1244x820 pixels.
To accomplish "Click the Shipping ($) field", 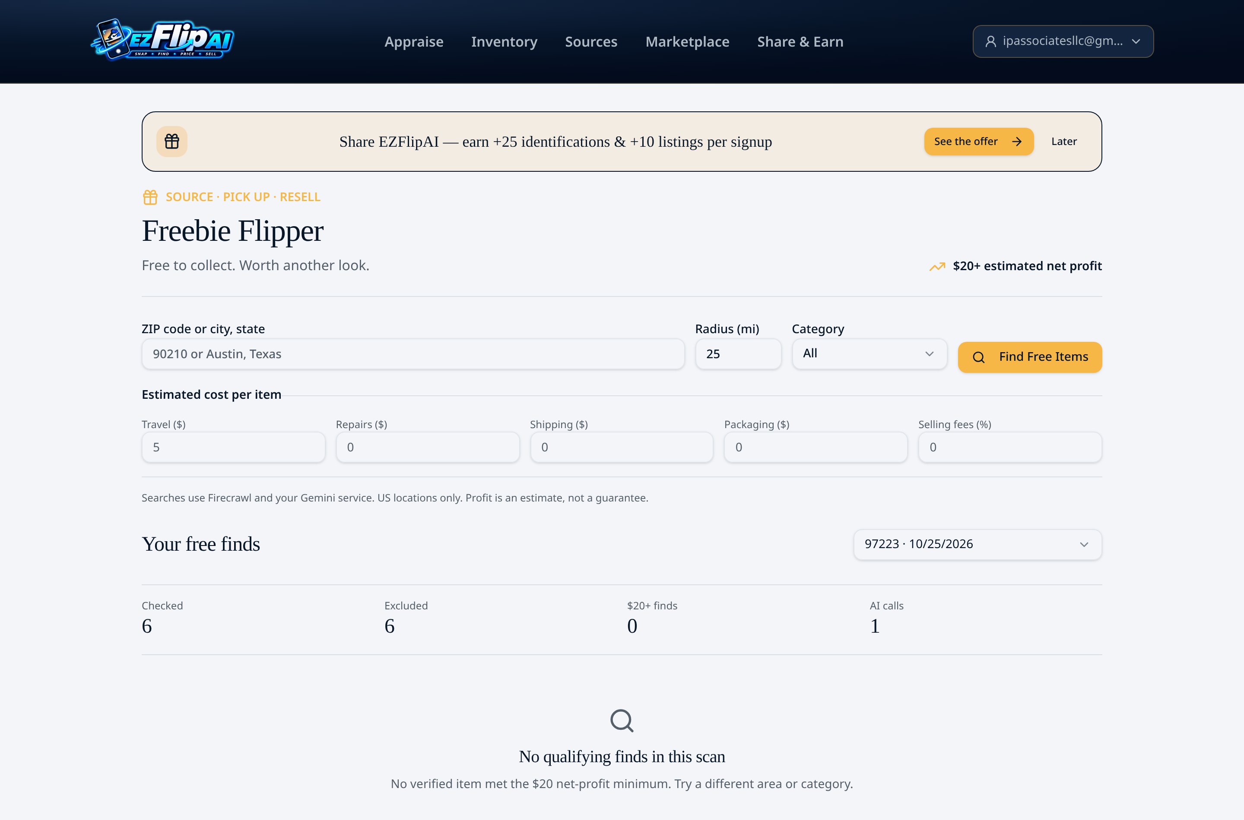I will [621, 447].
